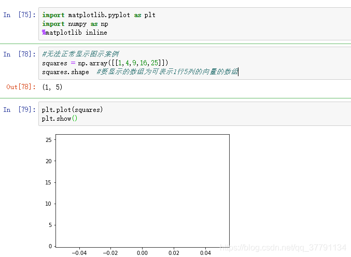
Task: Select the In [75] cell prompt
Action: [x=19, y=15]
